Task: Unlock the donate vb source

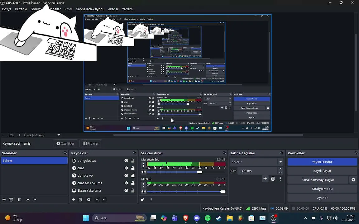Action: 133,175
